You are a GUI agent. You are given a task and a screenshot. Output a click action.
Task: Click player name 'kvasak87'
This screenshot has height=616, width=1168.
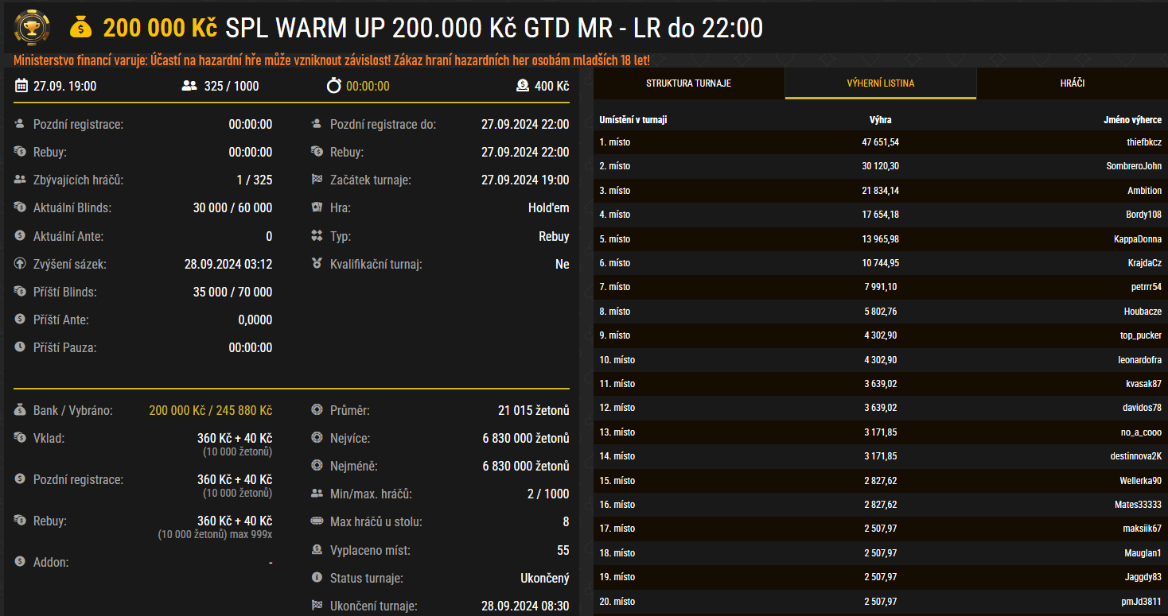(1143, 384)
